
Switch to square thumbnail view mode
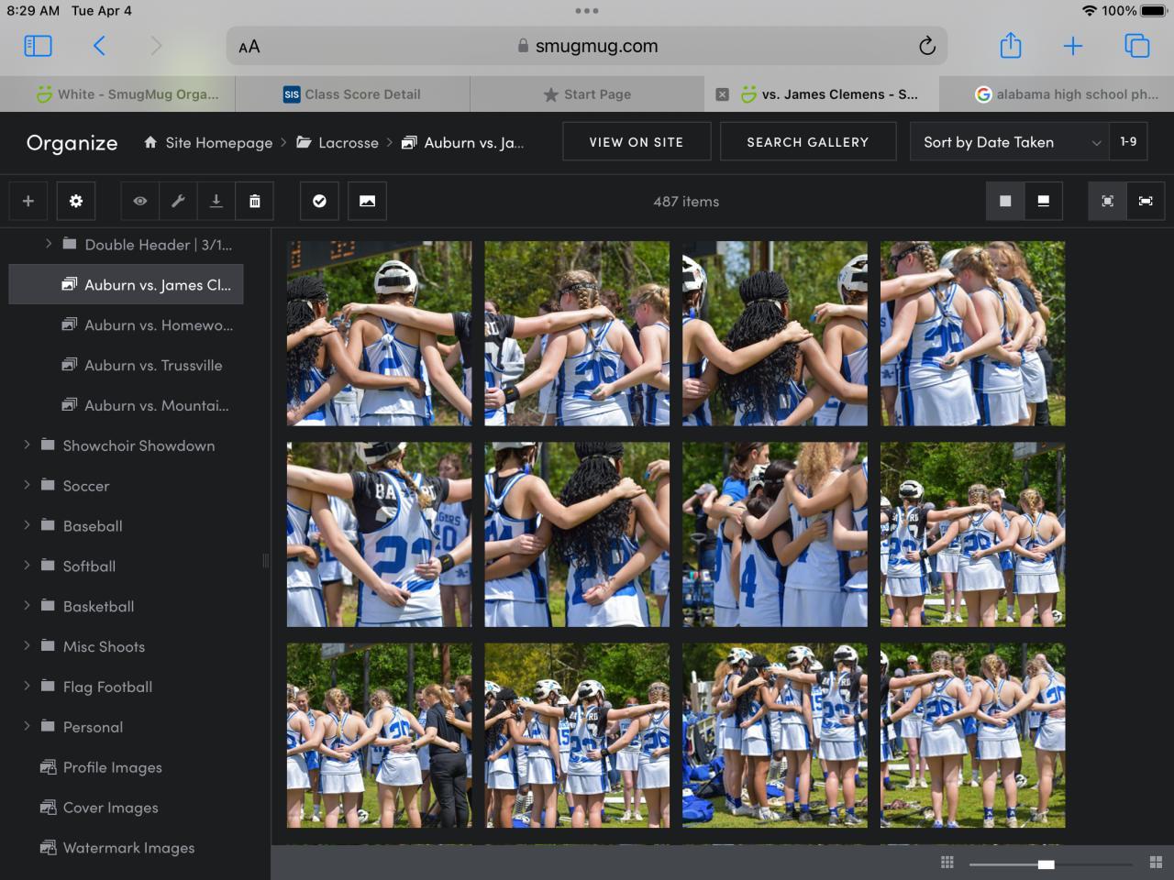(x=1005, y=202)
